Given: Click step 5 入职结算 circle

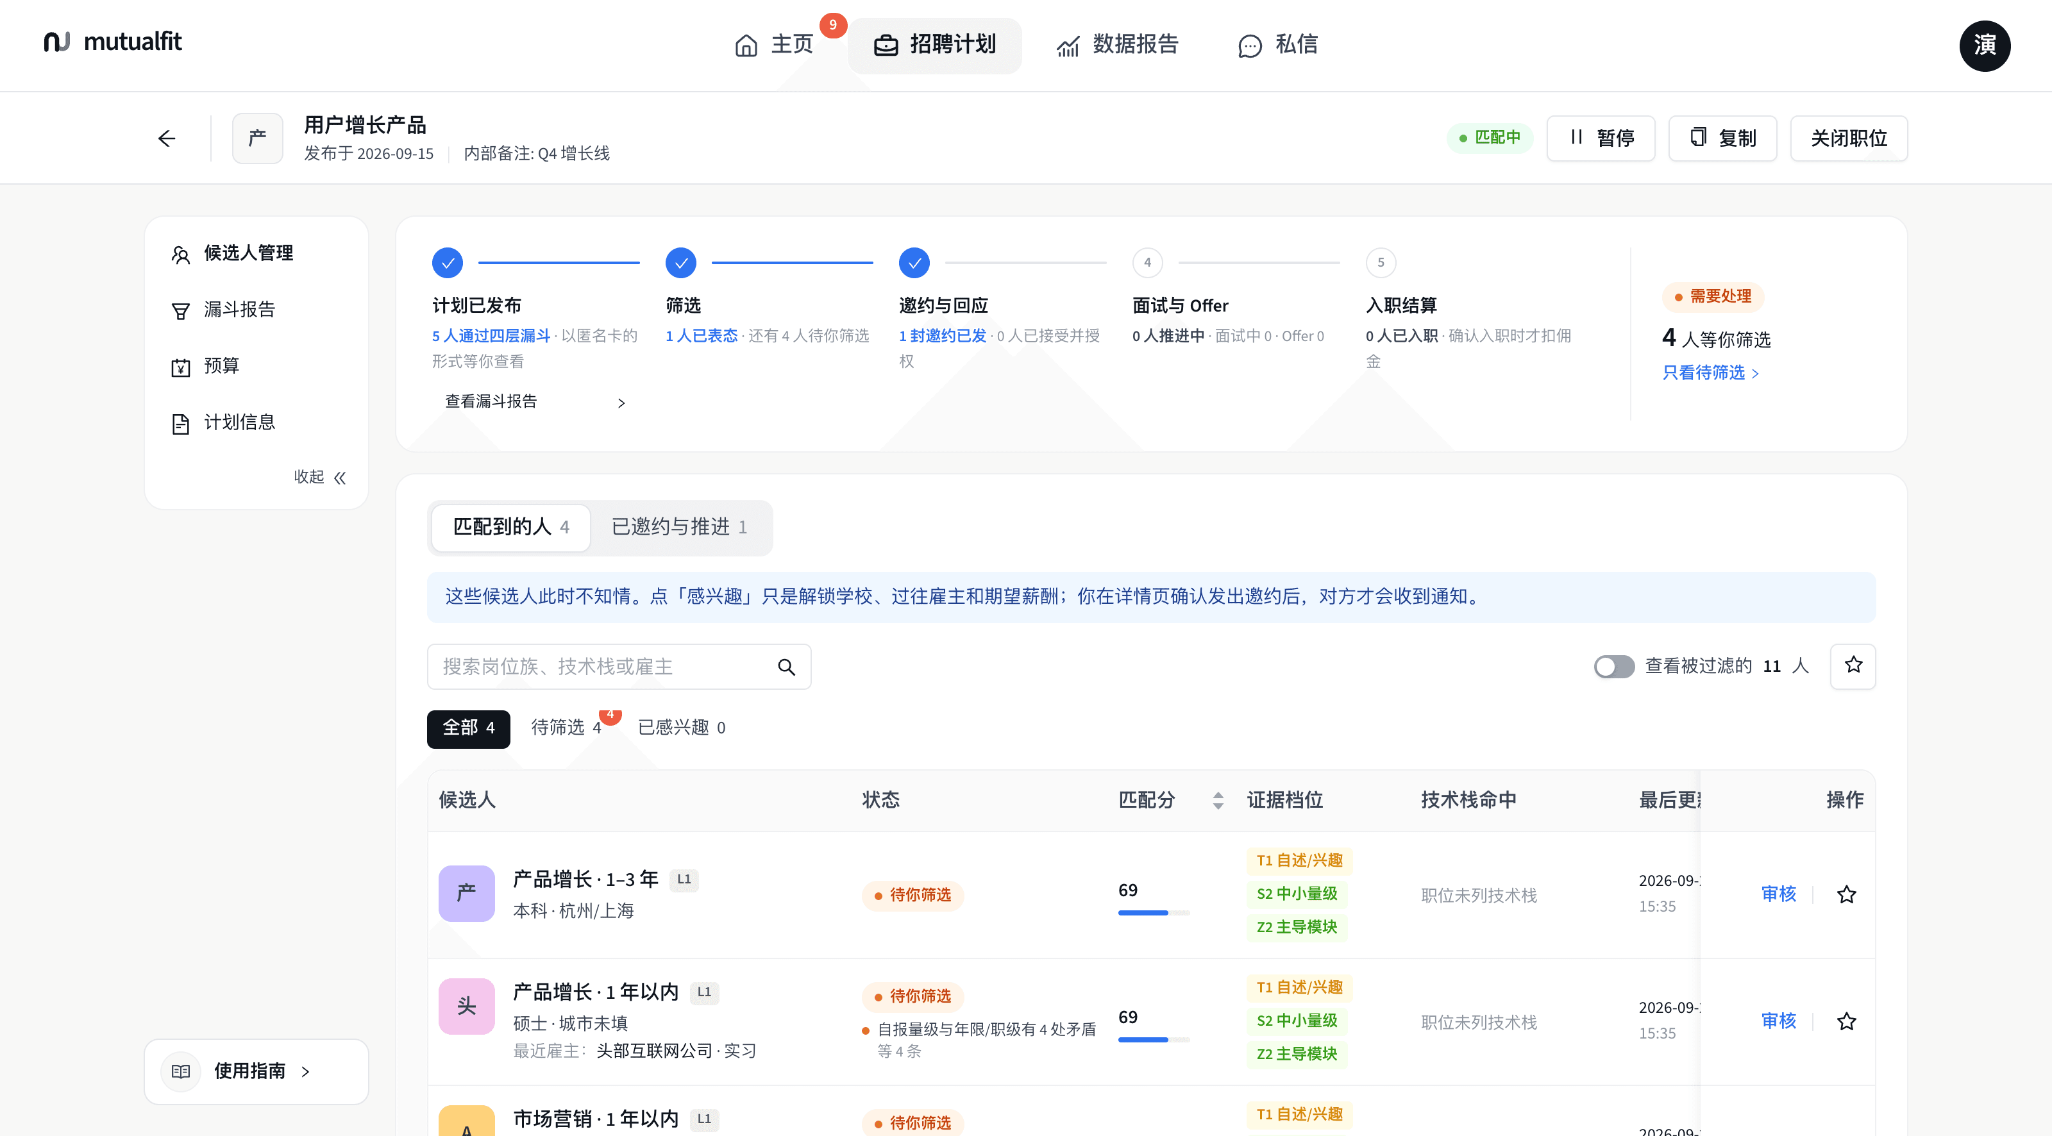Looking at the screenshot, I should (1381, 263).
